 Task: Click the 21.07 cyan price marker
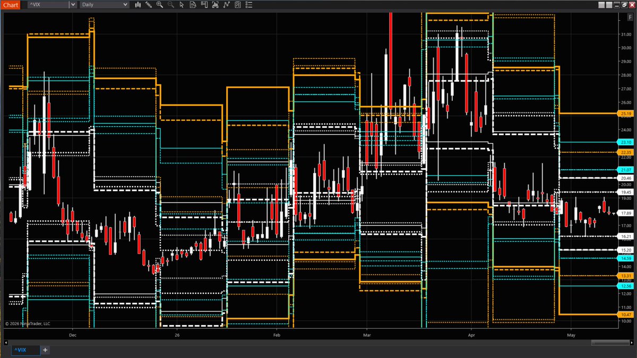(625, 170)
